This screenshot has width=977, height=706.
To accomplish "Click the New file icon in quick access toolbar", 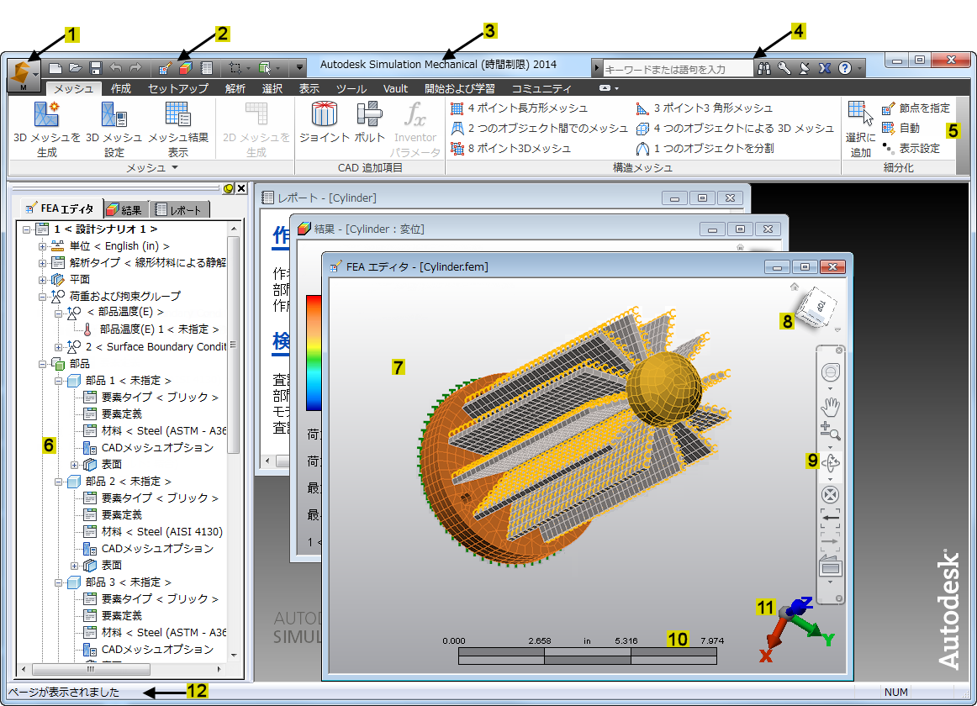I will click(x=55, y=68).
